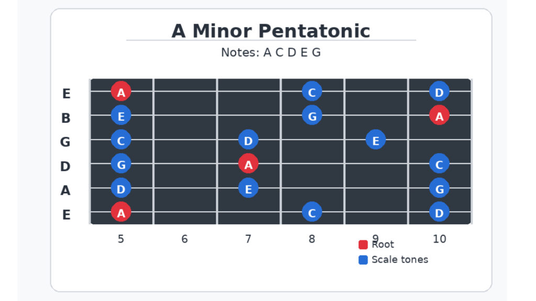
Task: Select the G note on the A string
Action: click(x=439, y=188)
